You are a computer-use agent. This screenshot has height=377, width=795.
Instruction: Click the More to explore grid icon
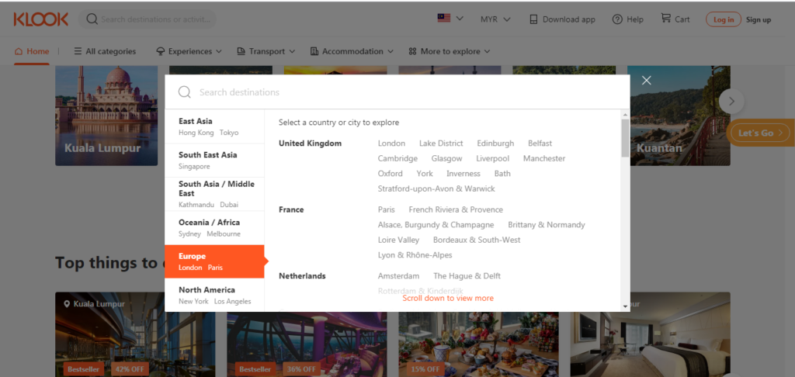(x=412, y=51)
